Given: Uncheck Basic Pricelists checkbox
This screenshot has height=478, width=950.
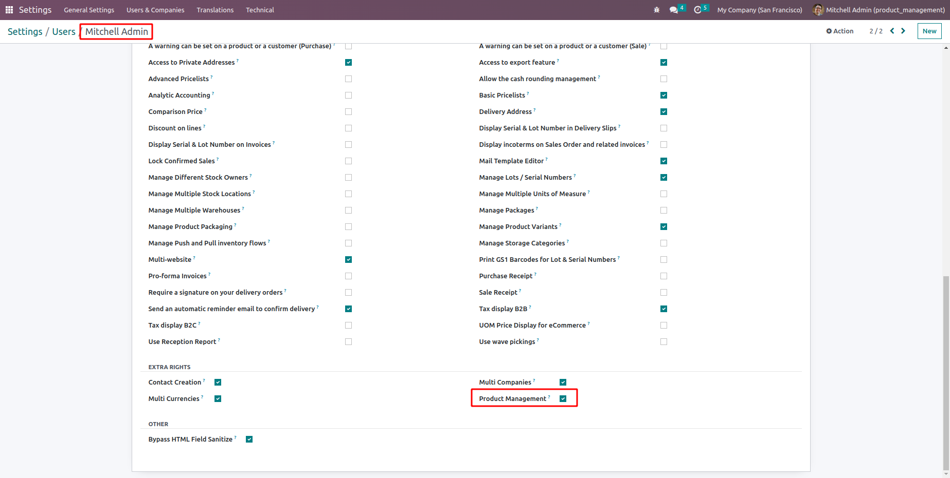Looking at the screenshot, I should pyautogui.click(x=664, y=95).
